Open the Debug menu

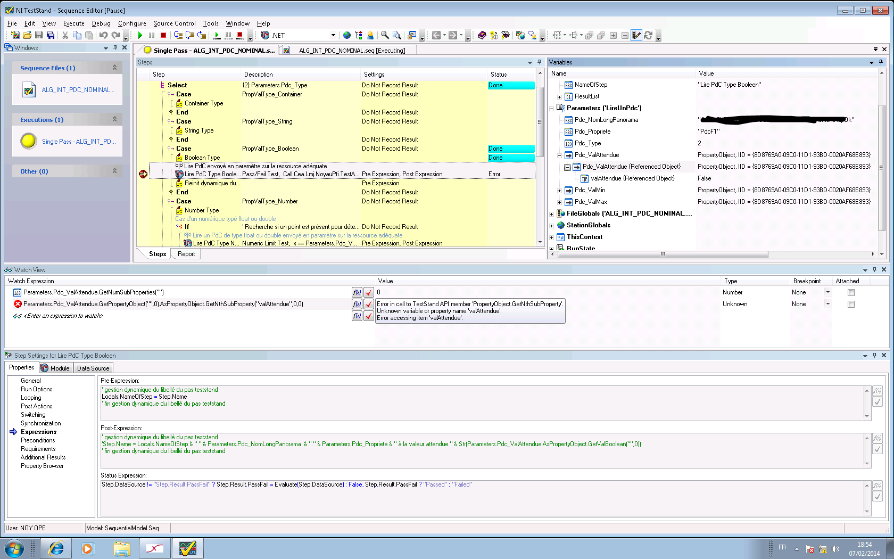click(101, 23)
